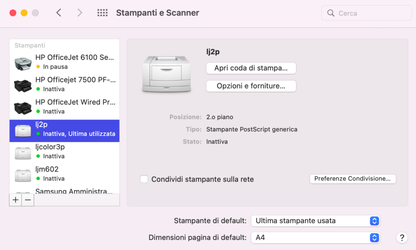The height and width of the screenshot is (250, 416).
Task: Select the HP OfficeJet 6100 printer icon
Action: [x=23, y=64]
